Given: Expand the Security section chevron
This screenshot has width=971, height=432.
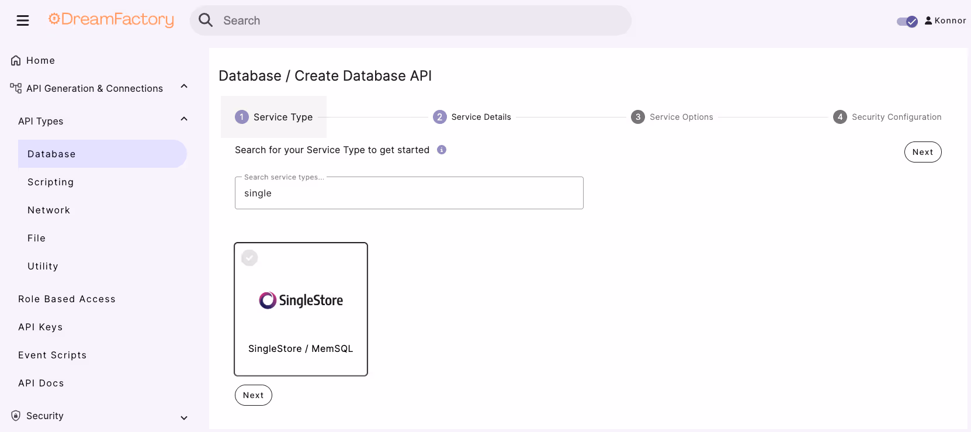Looking at the screenshot, I should point(184,417).
